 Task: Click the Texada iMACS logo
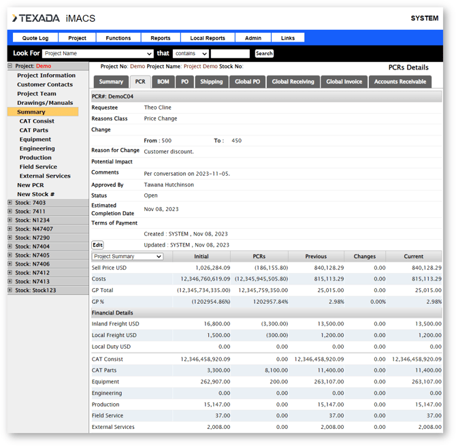54,18
